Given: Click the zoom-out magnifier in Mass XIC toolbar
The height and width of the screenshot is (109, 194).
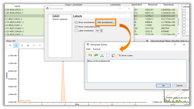Looking at the screenshot, I should click(x=22, y=46).
